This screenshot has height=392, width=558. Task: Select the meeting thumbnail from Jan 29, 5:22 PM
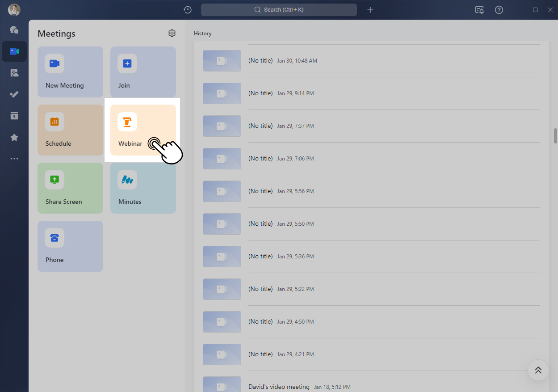pos(222,289)
